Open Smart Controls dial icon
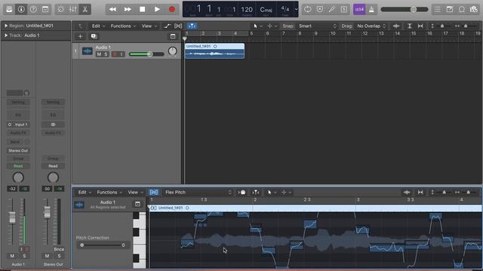Screen dimensions: 483x271 (60, 9)
